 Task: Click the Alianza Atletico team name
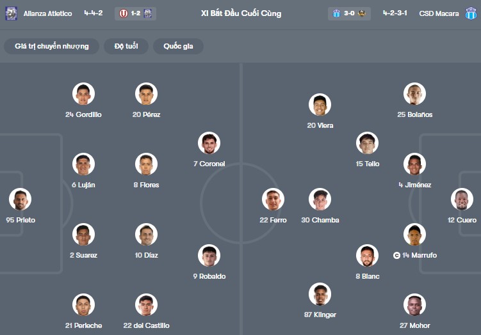click(x=48, y=13)
